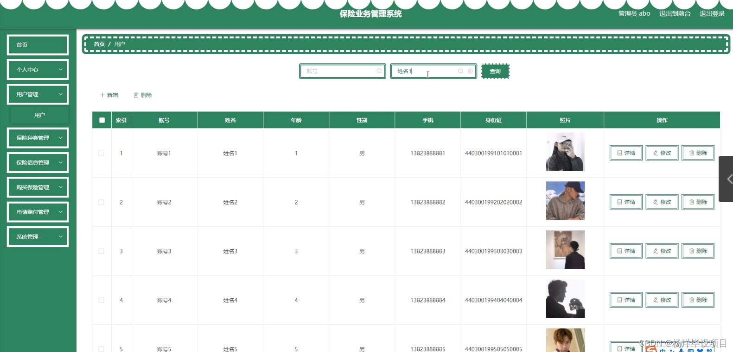733x352 pixels.
Task: Click the 保险业务管理系统 title
Action: [370, 14]
